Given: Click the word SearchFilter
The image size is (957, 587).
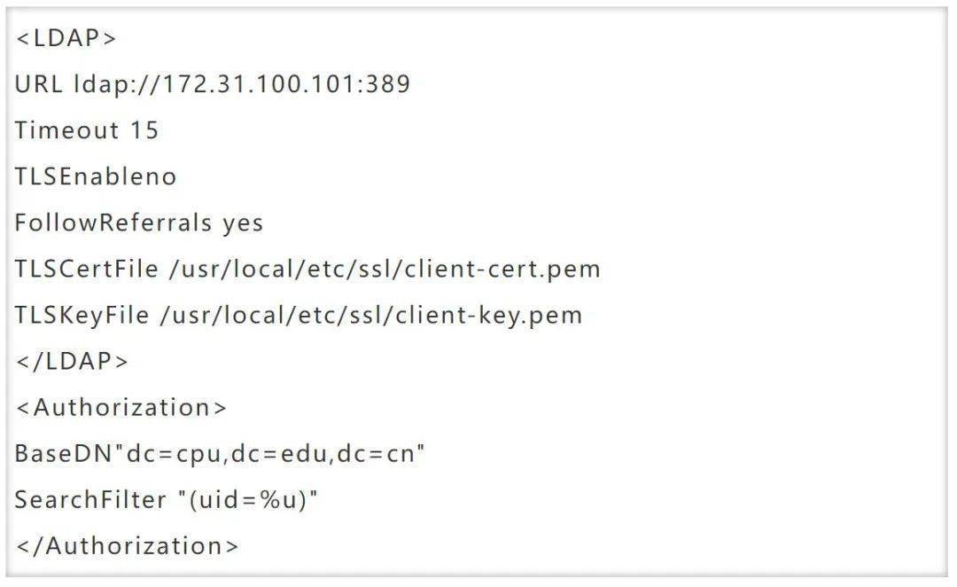Looking at the screenshot, I should (90, 500).
